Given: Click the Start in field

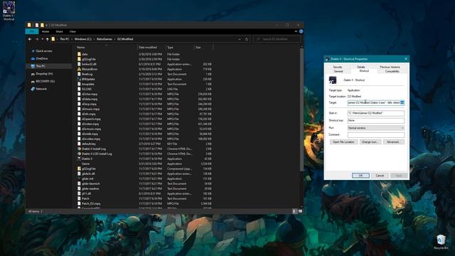Looking at the screenshot, I should coord(376,113).
